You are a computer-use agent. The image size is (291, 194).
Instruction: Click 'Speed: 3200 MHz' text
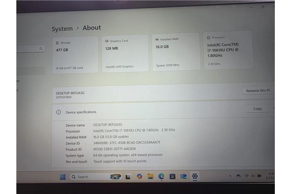click(168, 65)
